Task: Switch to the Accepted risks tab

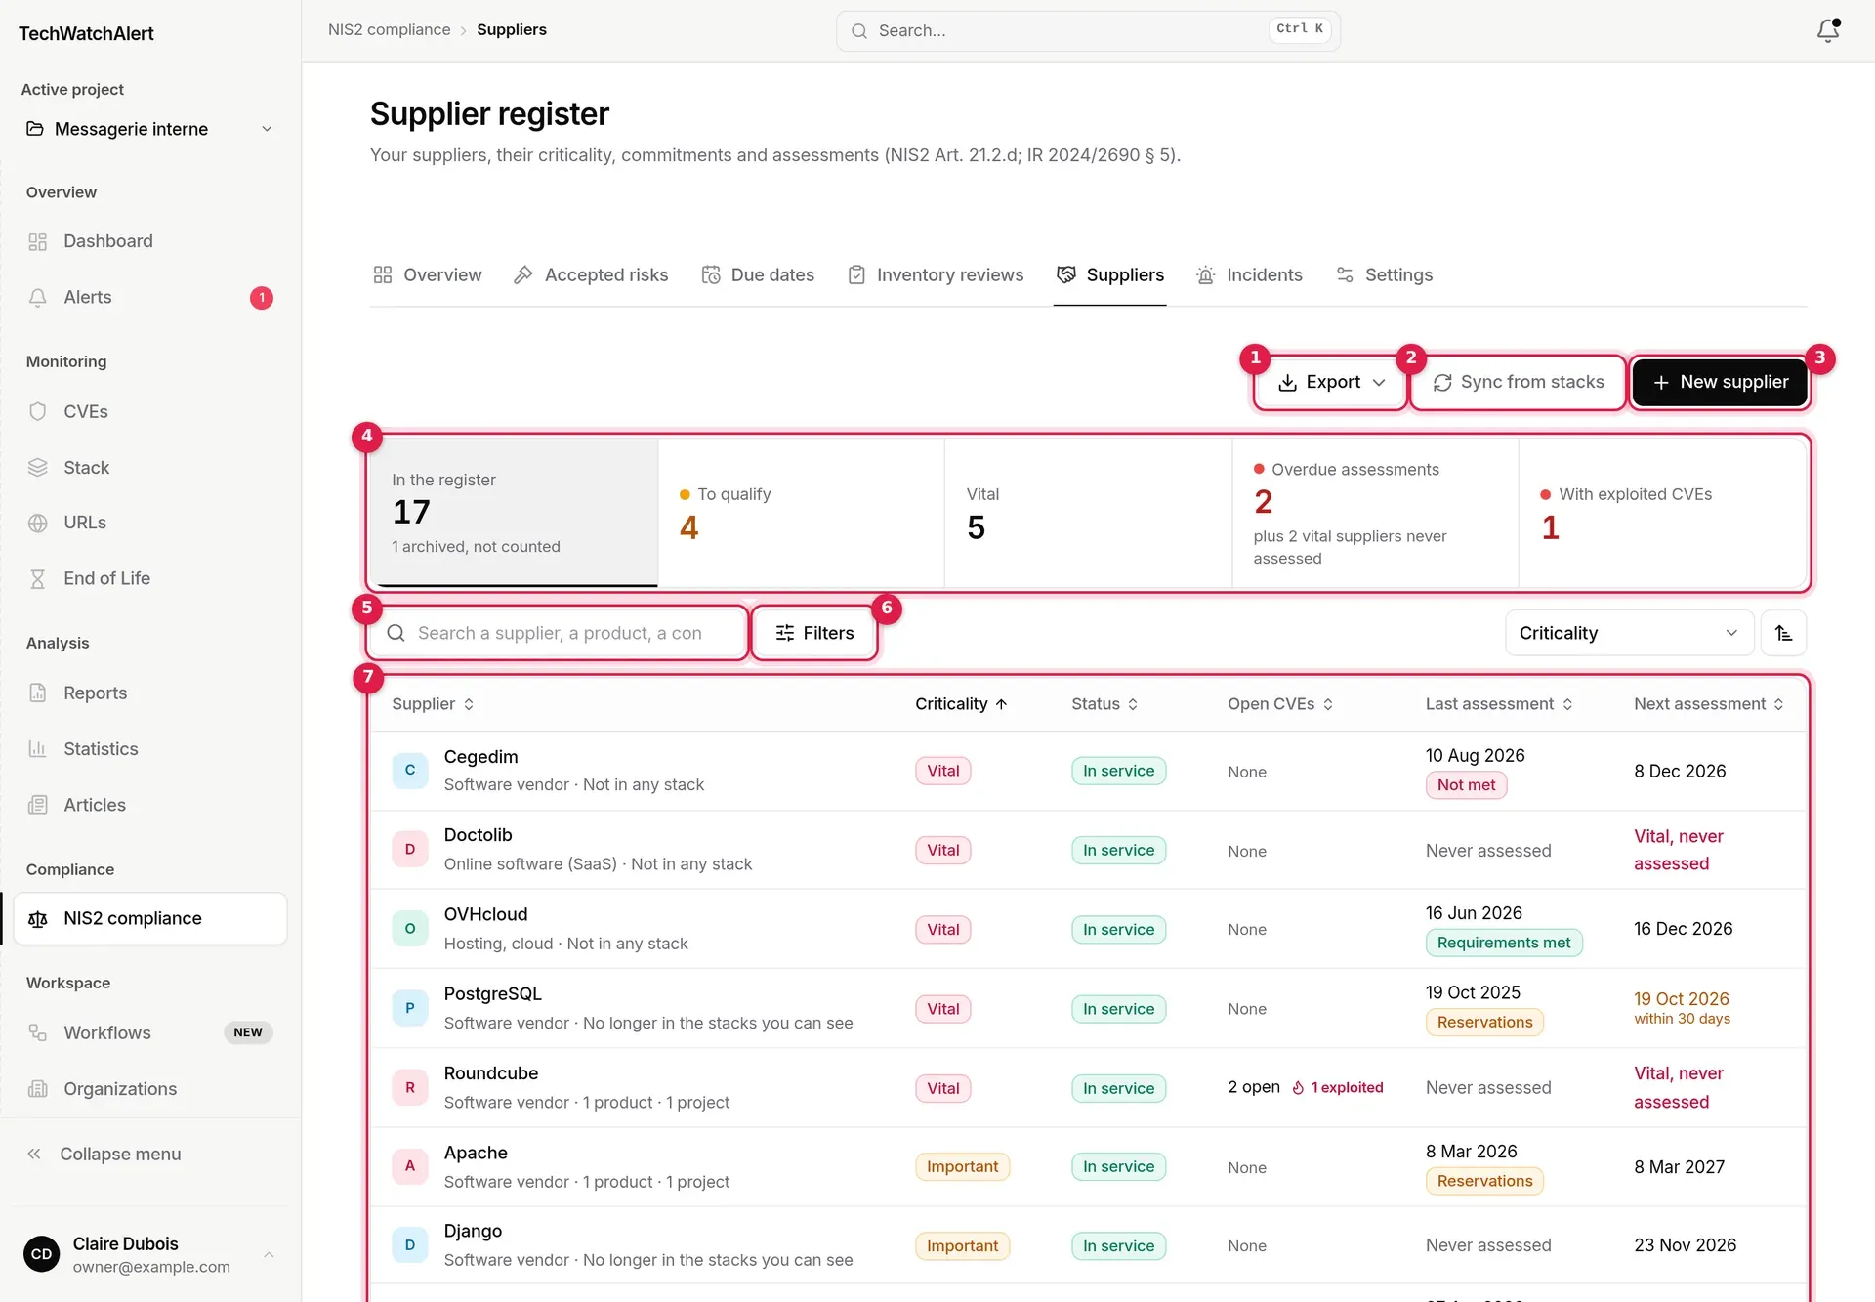Action: 591,275
